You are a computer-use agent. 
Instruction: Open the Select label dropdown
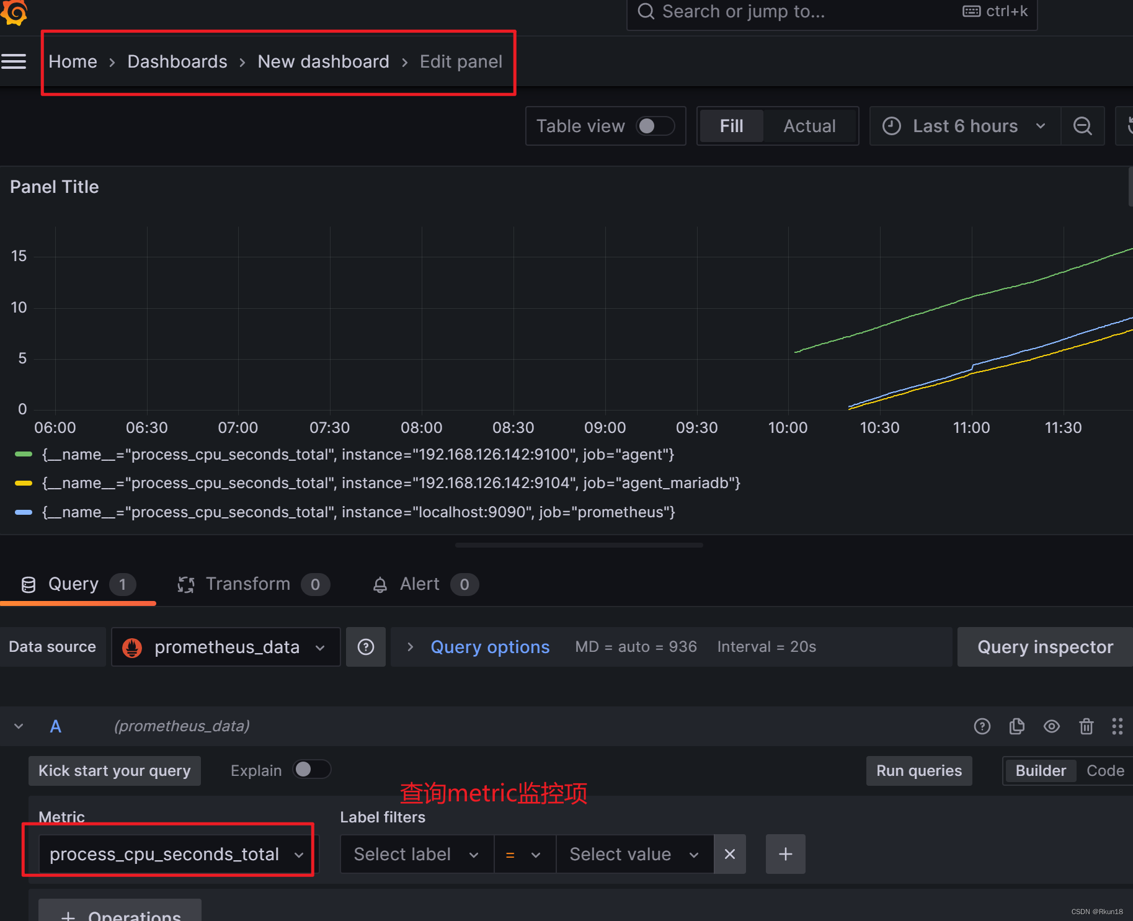[x=417, y=854]
